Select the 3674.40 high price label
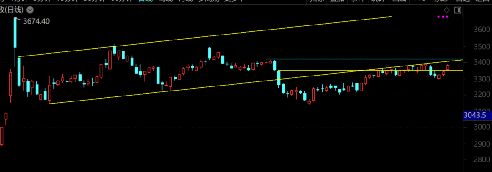492x172 pixels. 36,21
